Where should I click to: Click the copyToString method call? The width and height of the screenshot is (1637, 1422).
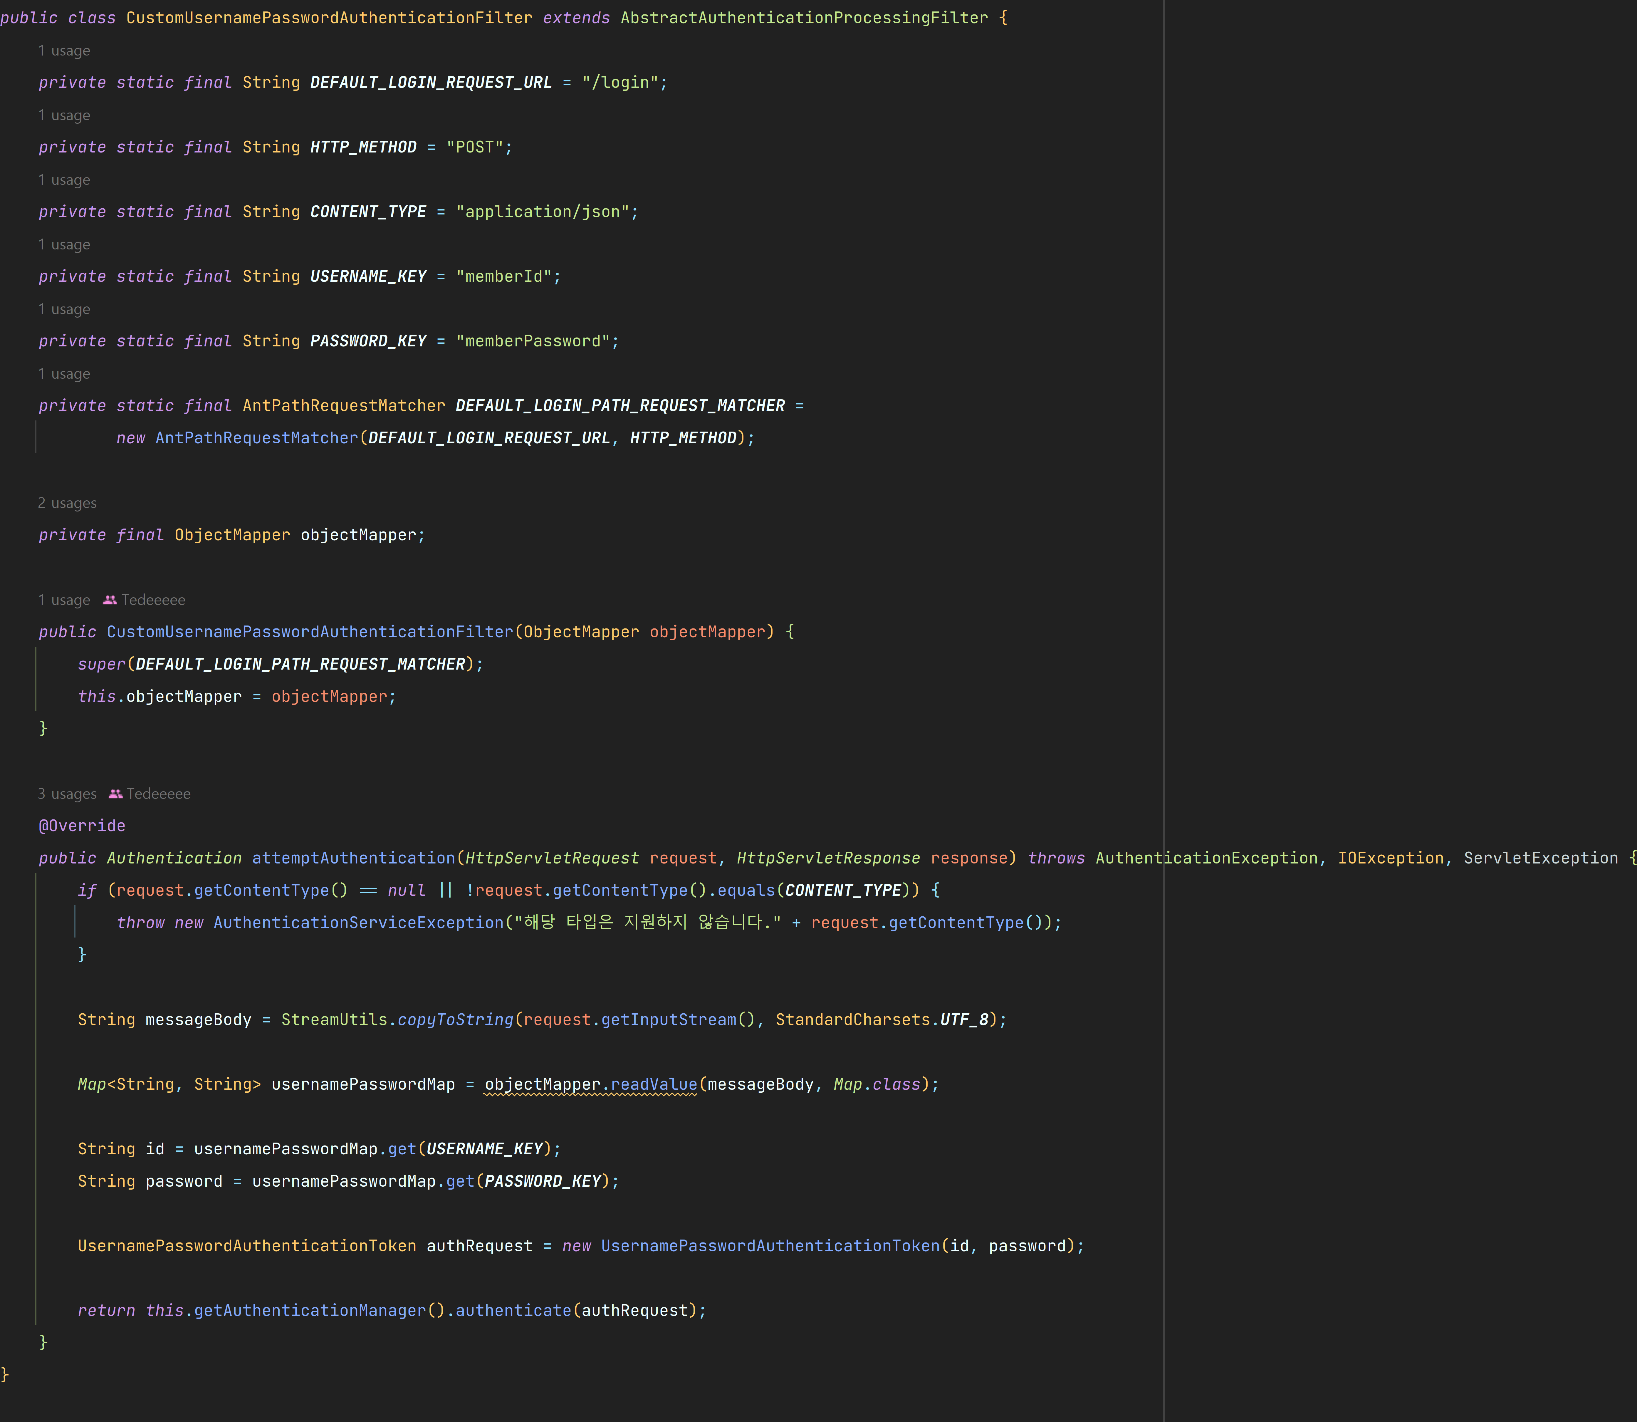[456, 1020]
